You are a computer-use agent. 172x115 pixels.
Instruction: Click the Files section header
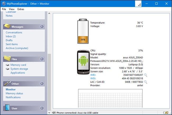[24, 59]
